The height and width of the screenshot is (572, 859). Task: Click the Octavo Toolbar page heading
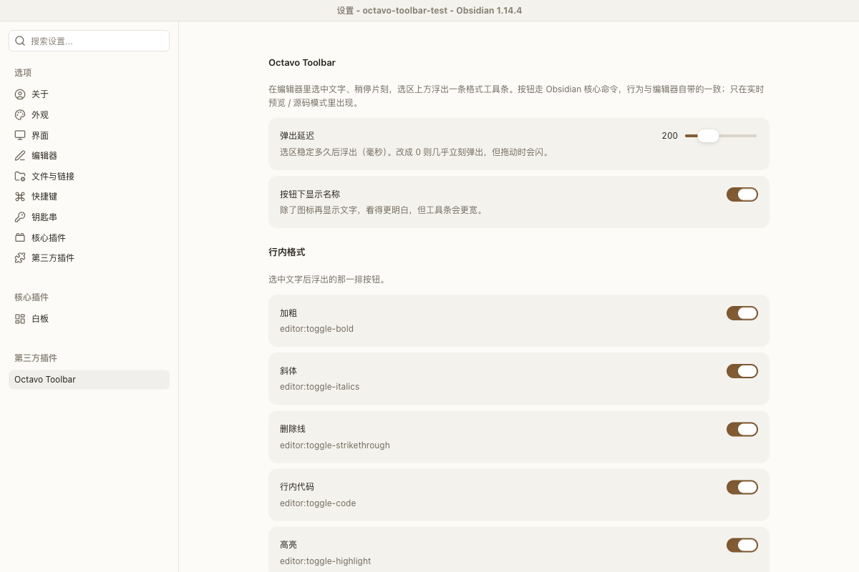302,63
